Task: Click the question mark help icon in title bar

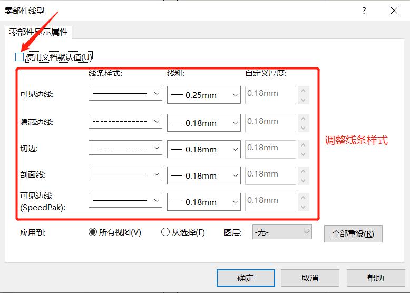Action: point(364,11)
